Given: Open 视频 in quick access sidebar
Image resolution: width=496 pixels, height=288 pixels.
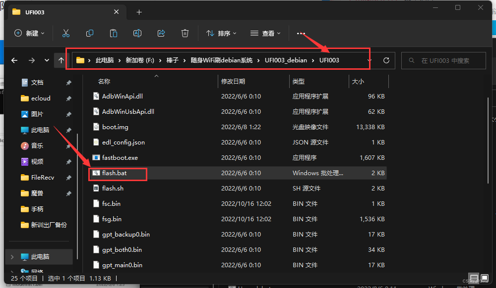Looking at the screenshot, I should 37,162.
